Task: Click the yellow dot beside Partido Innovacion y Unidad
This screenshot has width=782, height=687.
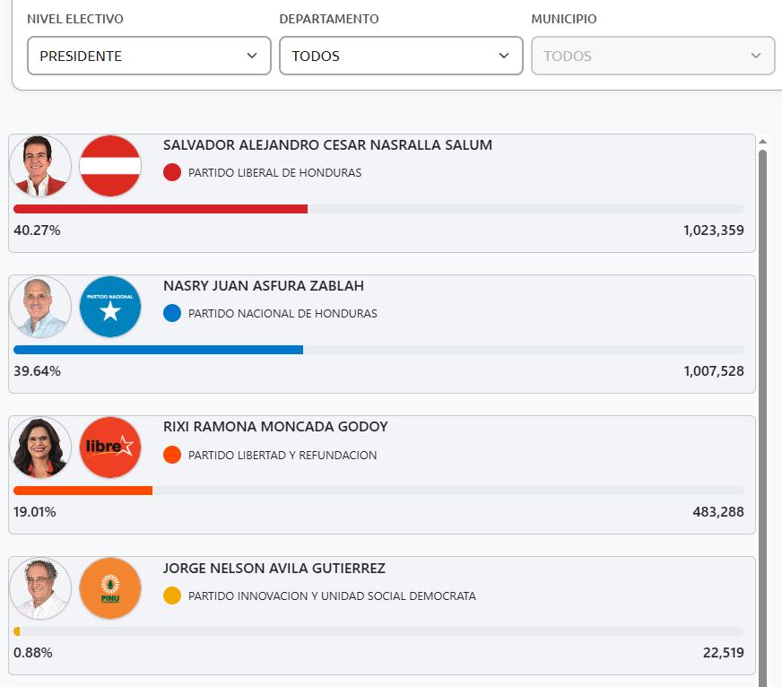Action: pos(172,596)
